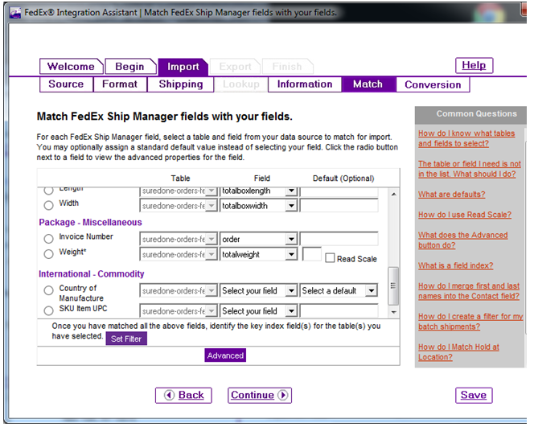Open the Country of Manufacture table dropdown

coord(212,291)
